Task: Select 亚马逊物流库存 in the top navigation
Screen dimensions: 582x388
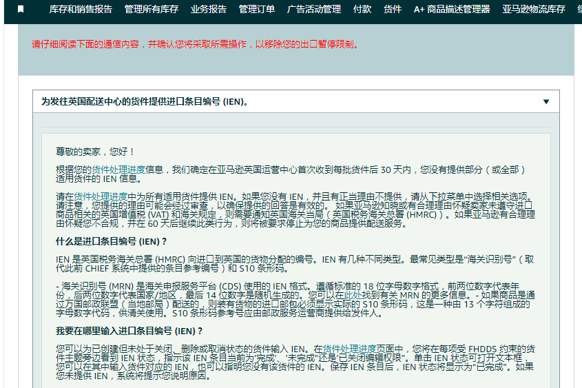Action: (534, 9)
